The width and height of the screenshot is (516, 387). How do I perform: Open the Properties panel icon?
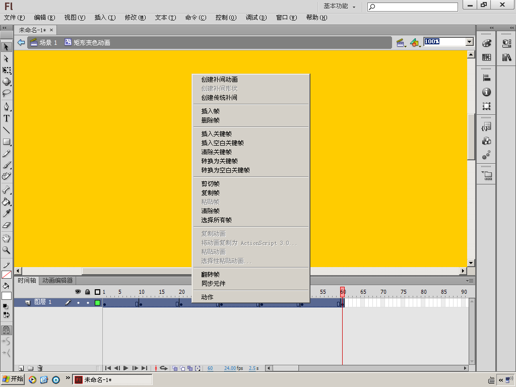coord(507,43)
